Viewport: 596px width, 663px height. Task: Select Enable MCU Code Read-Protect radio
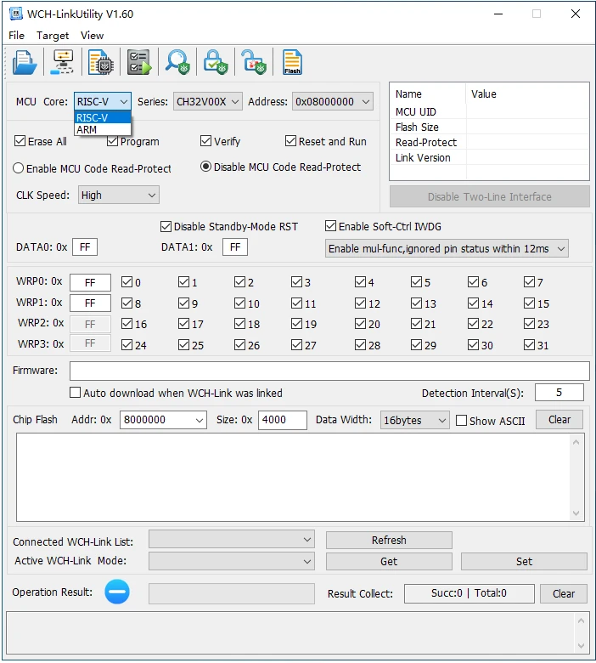[18, 168]
